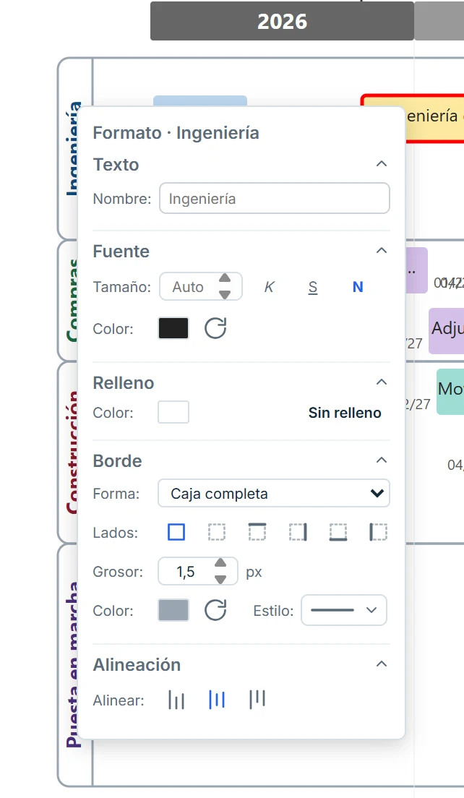Select the teal Mo task bar
Screen dimensions: 464x798
pos(450,391)
